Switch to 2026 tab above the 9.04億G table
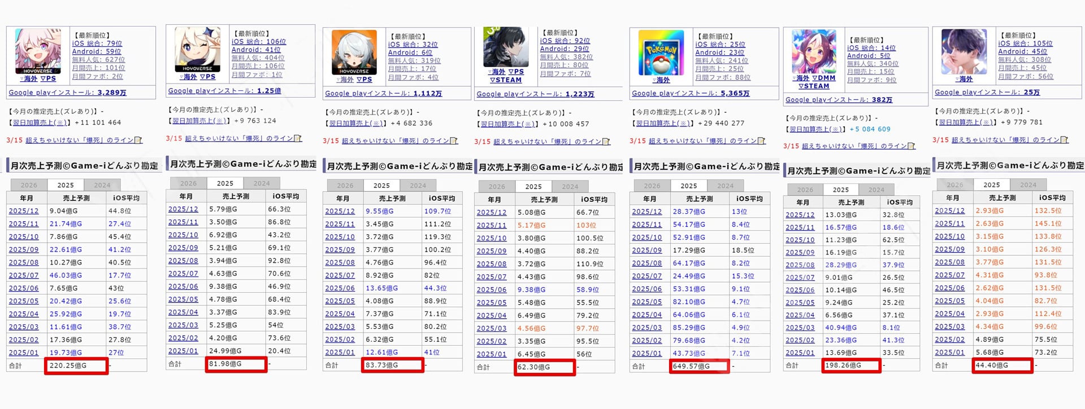Screen dimensions: 1085x409 (x=29, y=185)
